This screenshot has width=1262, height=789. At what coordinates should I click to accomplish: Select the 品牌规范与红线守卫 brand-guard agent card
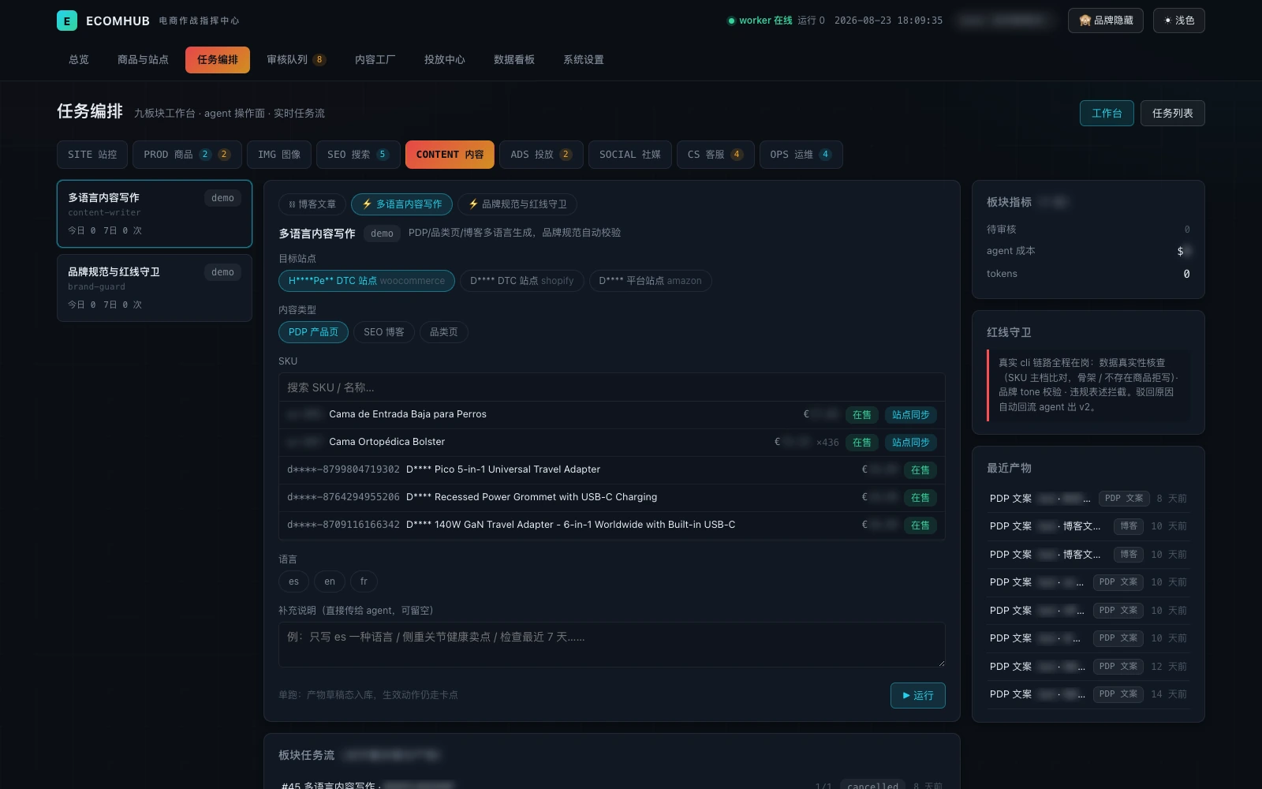pos(155,288)
